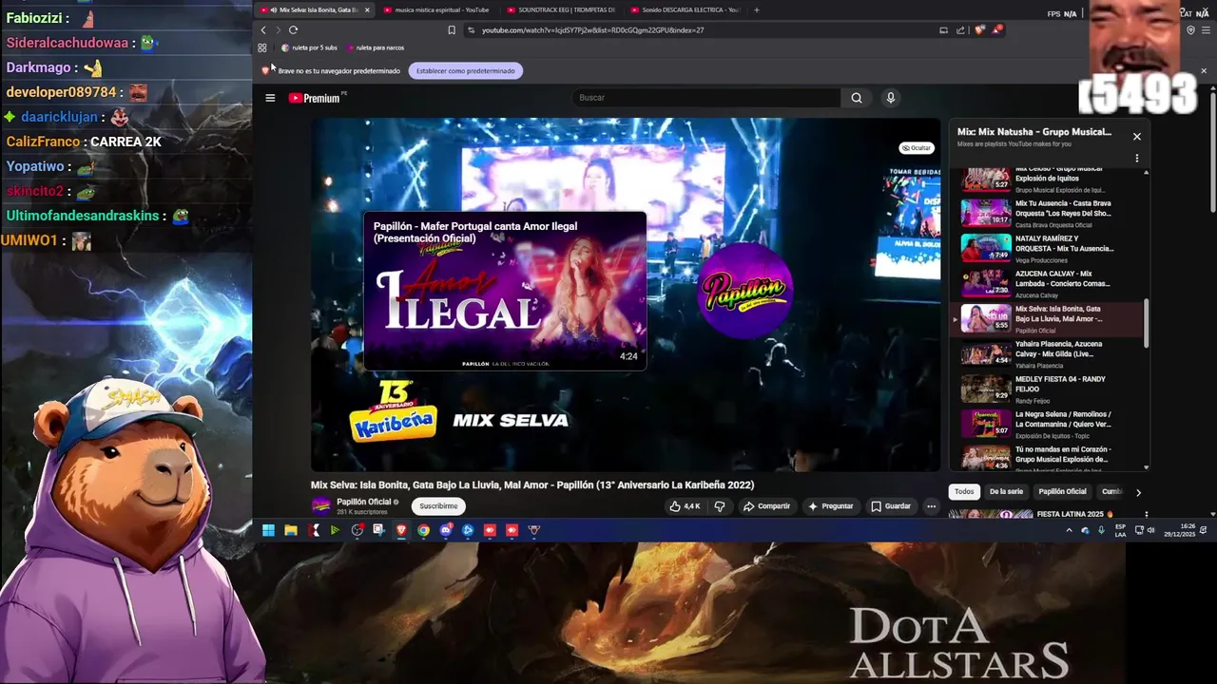Viewport: 1217px width, 684px height.
Task: Open Discord from the taskbar
Action: [446, 530]
